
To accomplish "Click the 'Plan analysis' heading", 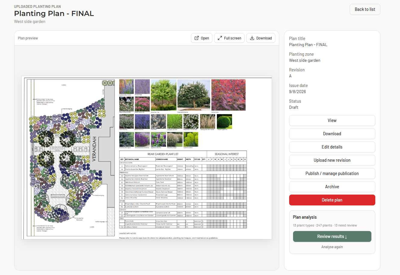I will (305, 217).
